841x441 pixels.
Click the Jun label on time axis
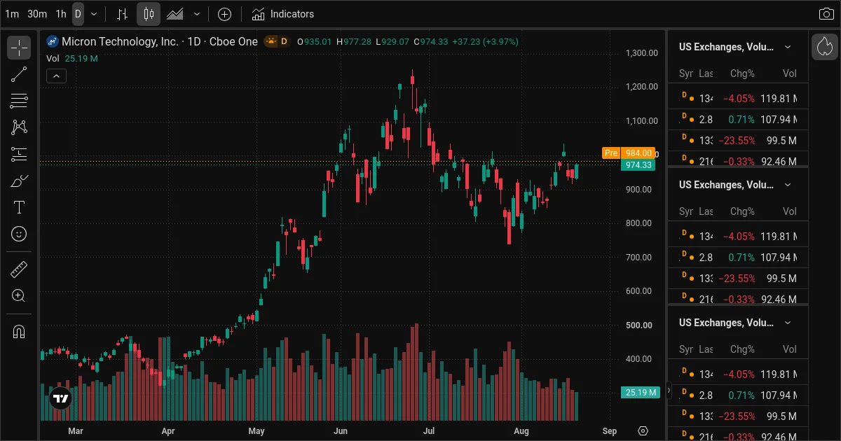tap(341, 431)
